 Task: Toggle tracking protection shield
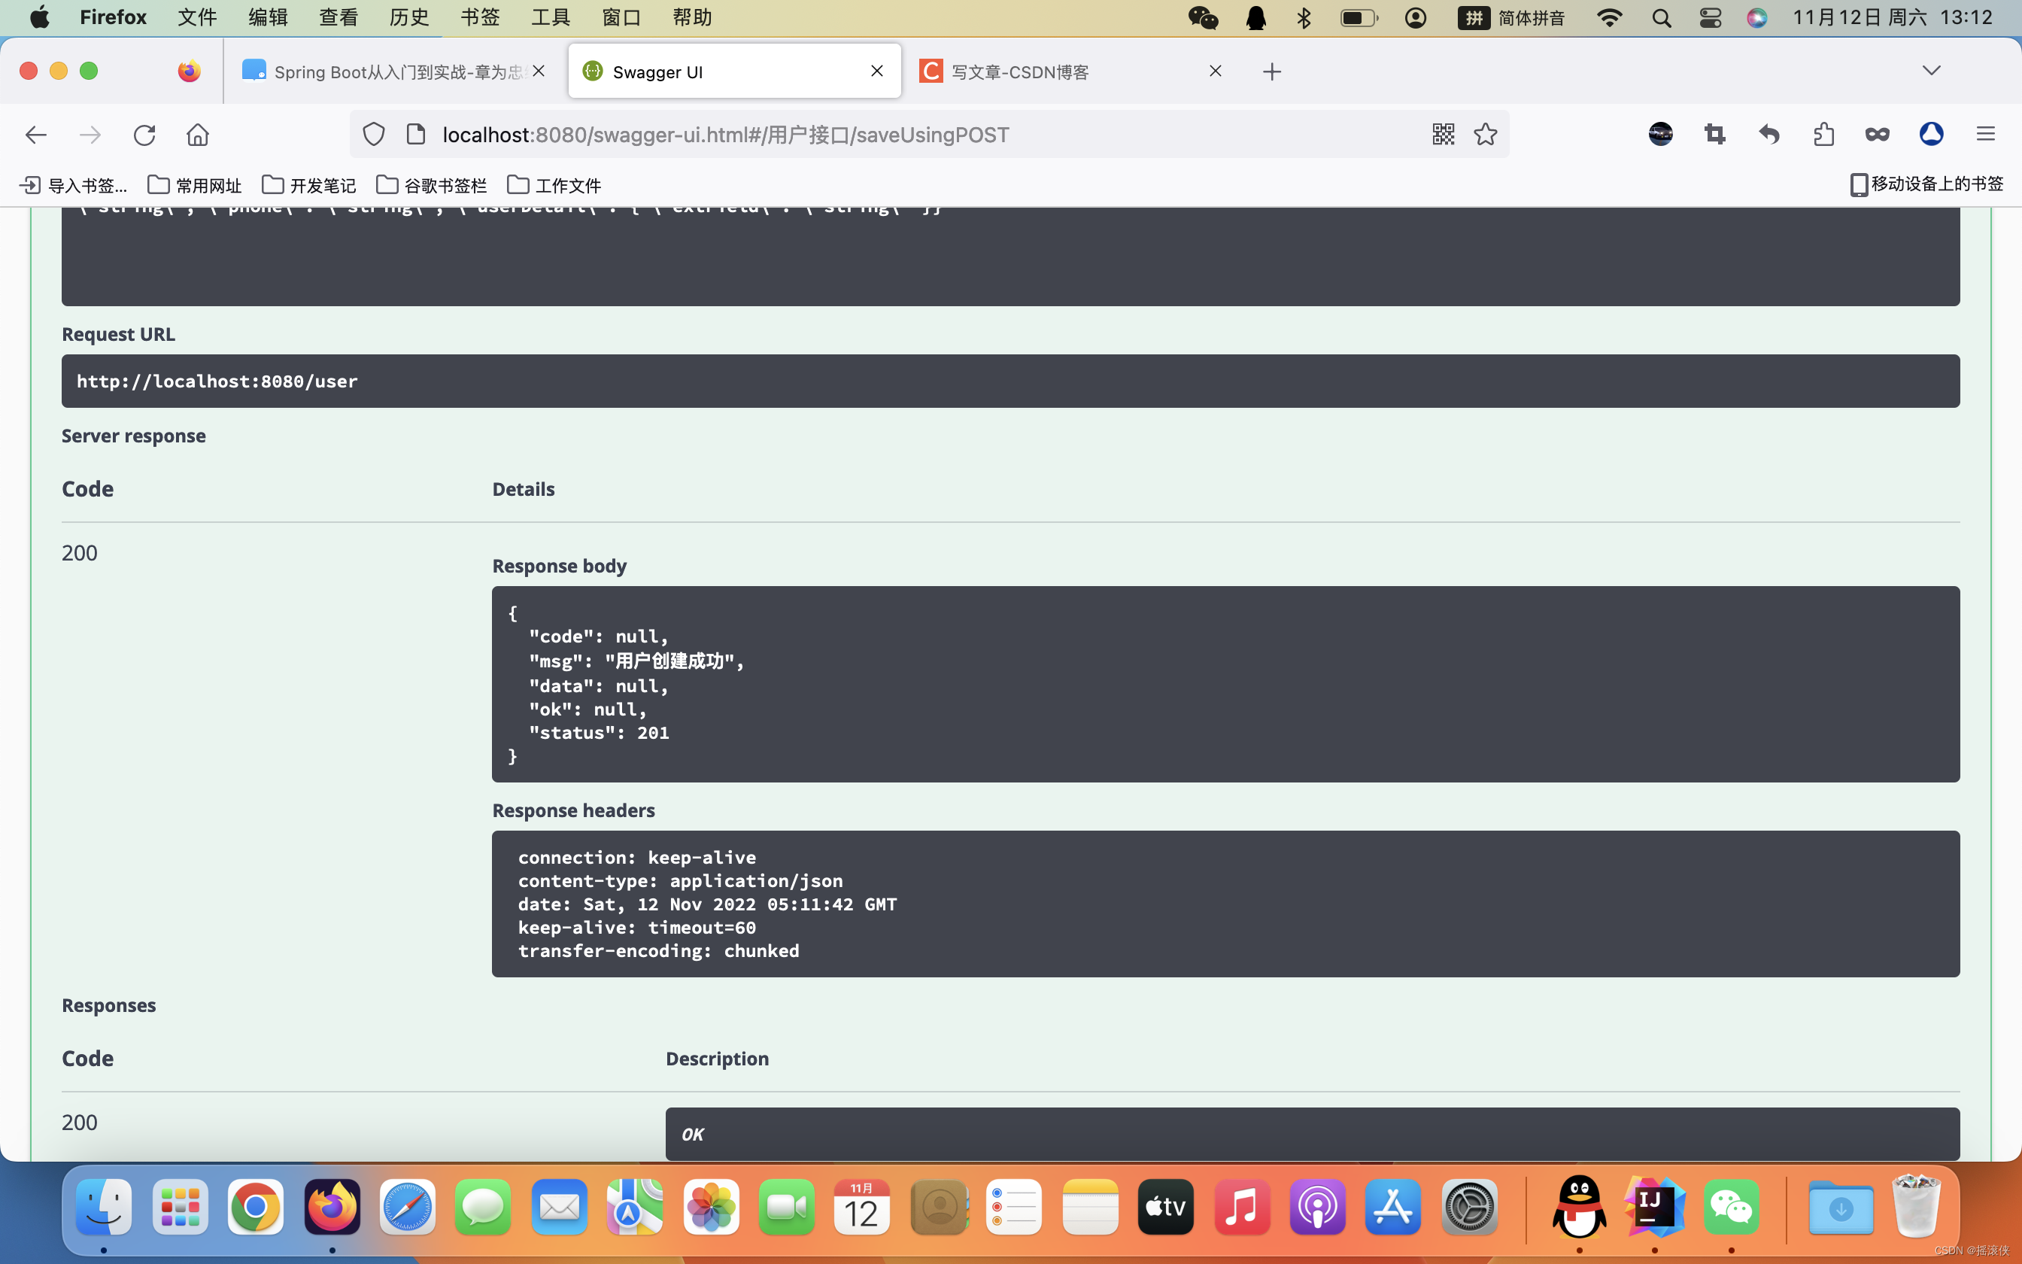(x=374, y=134)
